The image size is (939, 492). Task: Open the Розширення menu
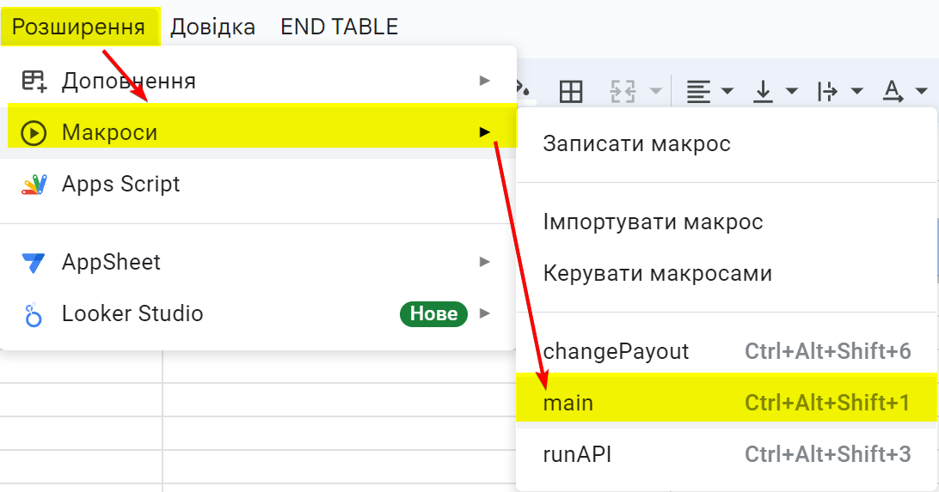tap(79, 27)
